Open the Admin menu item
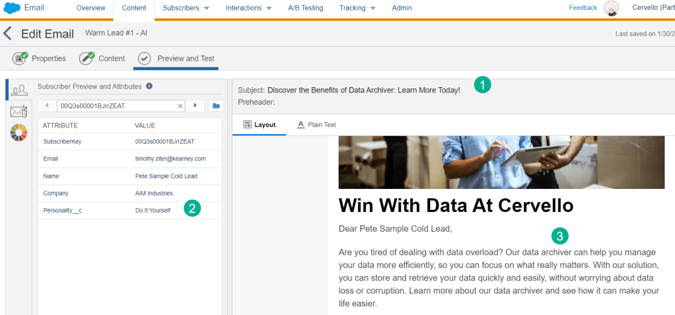This screenshot has width=675, height=315. point(402,9)
